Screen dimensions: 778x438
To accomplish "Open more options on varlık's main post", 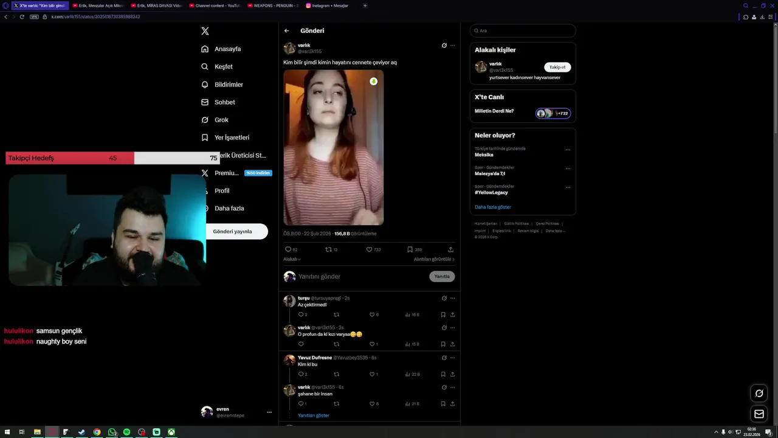I will pyautogui.click(x=452, y=45).
